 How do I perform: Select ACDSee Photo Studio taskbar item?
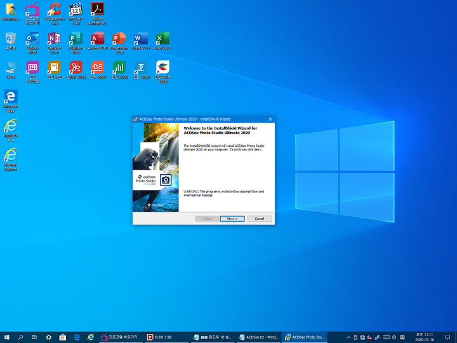click(305, 337)
